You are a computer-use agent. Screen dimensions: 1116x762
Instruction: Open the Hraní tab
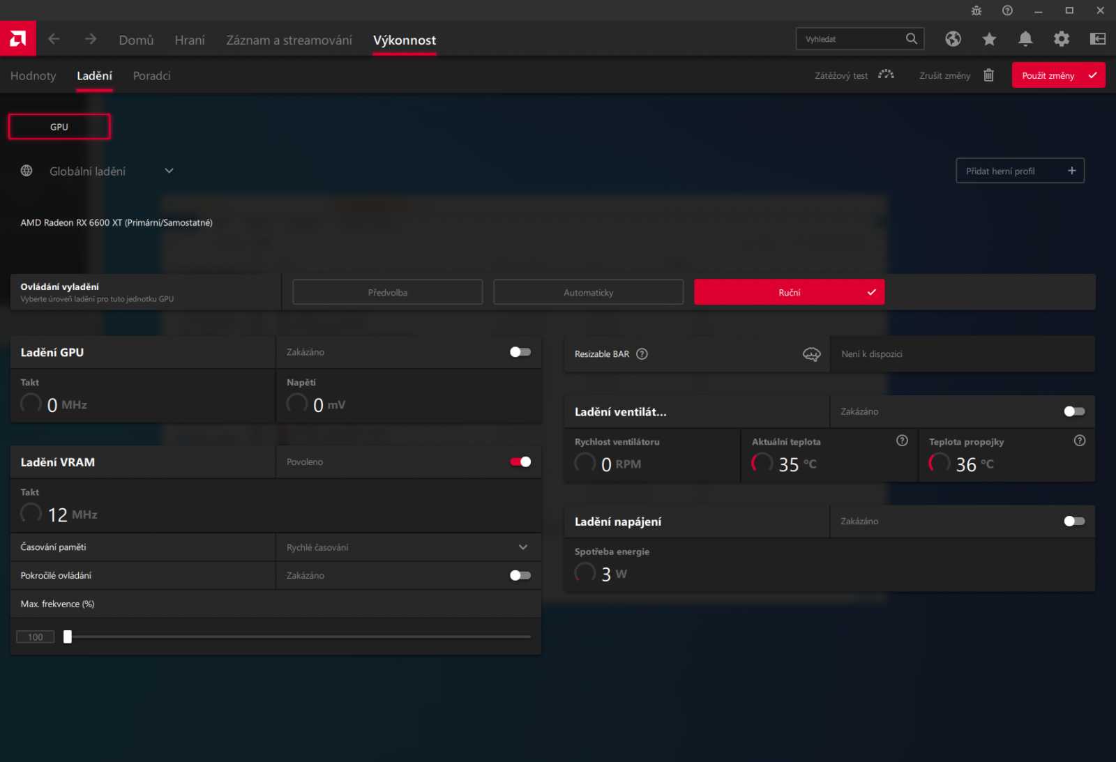tap(190, 40)
